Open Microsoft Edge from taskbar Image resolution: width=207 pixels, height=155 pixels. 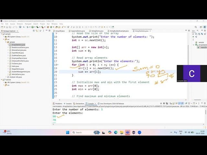coord(116,132)
